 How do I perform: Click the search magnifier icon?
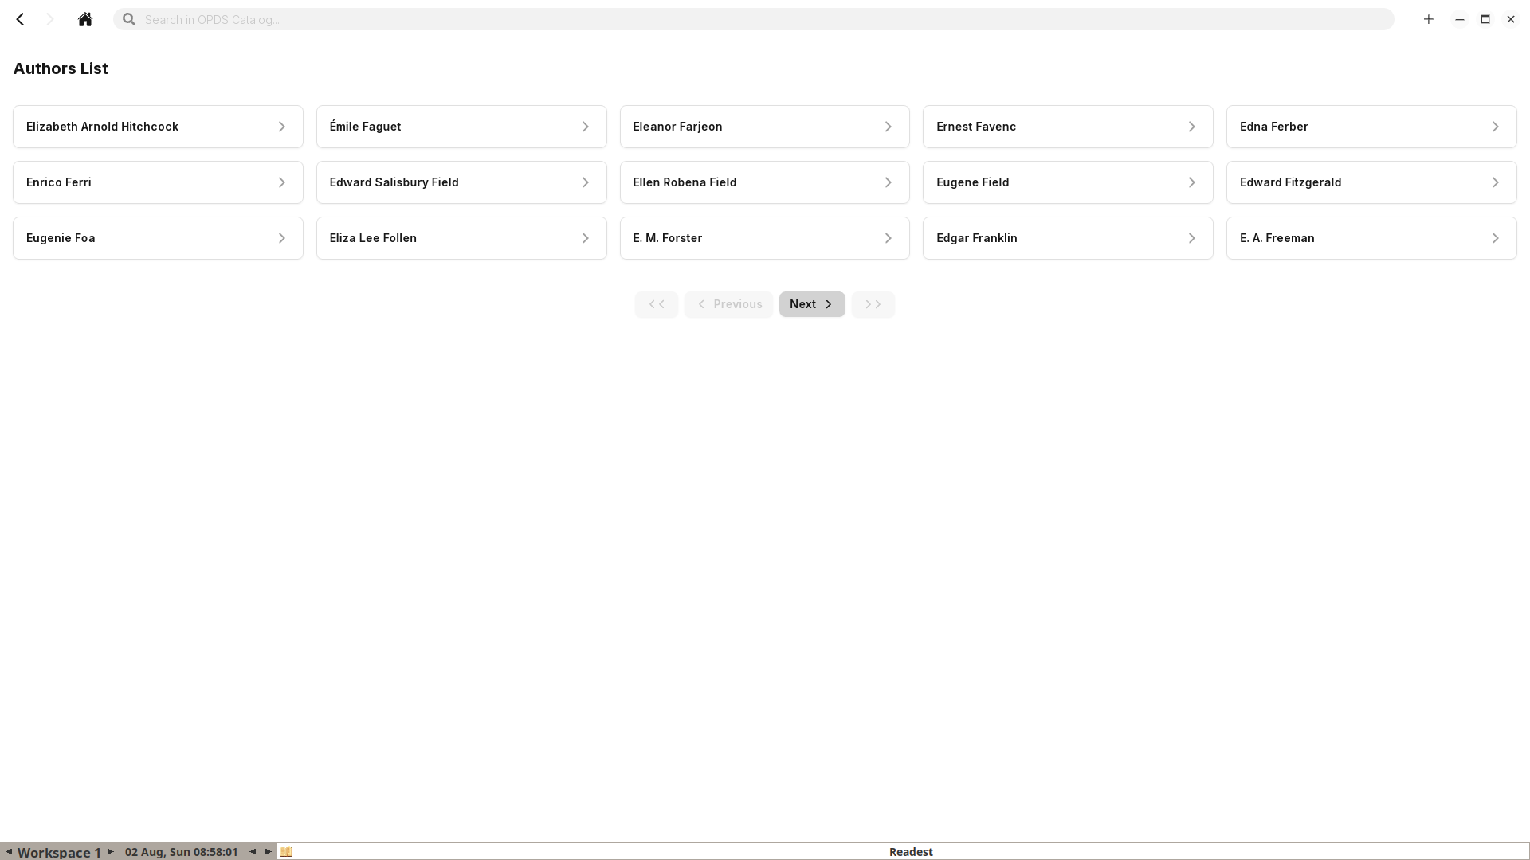point(129,19)
